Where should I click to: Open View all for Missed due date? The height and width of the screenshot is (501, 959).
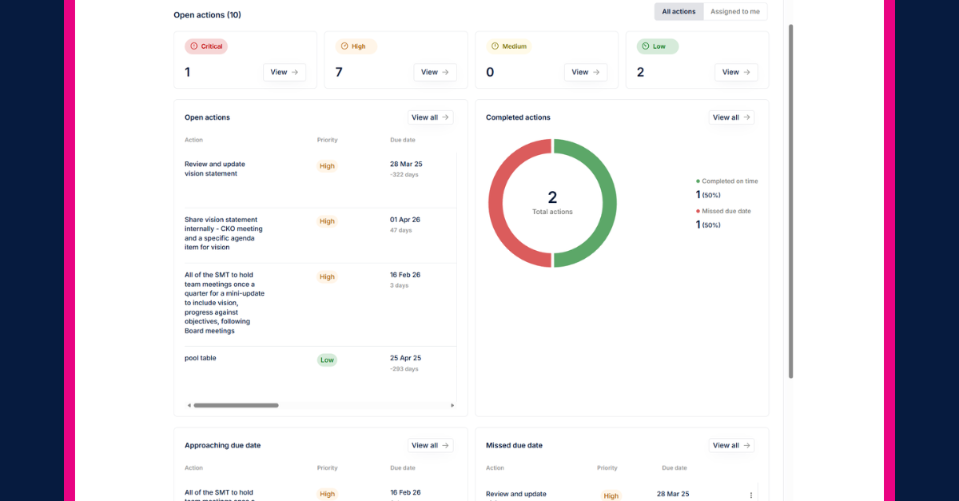(x=731, y=445)
